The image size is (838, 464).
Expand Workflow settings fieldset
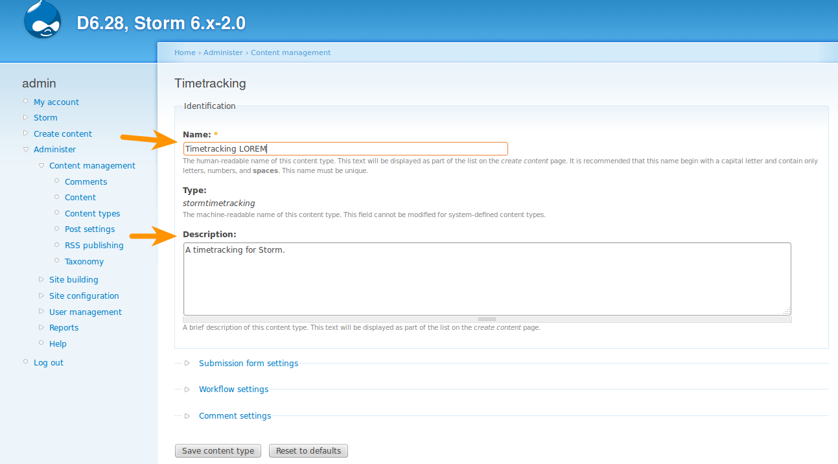coord(233,389)
